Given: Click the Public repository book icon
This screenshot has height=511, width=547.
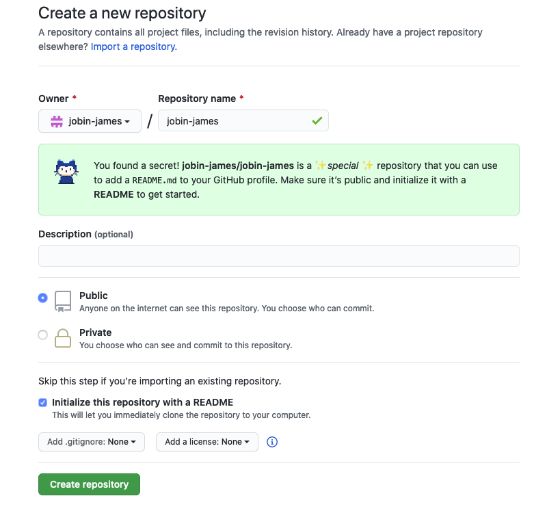Looking at the screenshot, I should (63, 301).
